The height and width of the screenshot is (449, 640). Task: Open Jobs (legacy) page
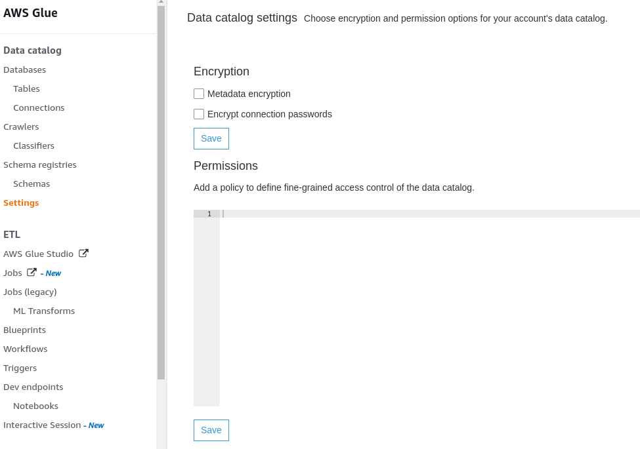coord(30,292)
